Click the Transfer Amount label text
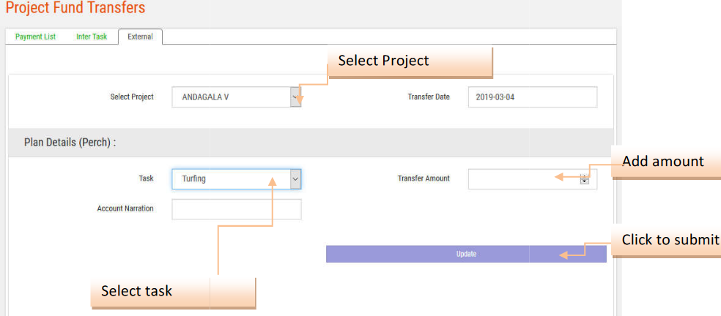 coord(424,178)
